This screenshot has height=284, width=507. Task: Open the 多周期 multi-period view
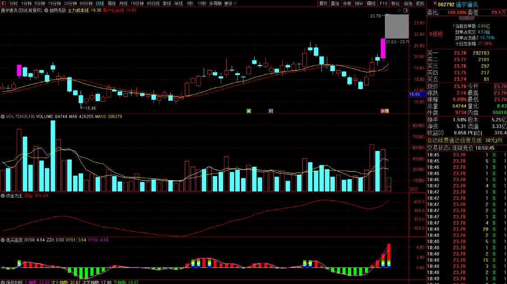[215, 4]
